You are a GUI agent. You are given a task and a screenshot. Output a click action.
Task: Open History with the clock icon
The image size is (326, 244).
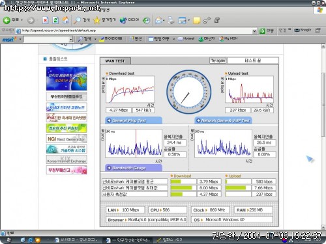[x=146, y=20]
